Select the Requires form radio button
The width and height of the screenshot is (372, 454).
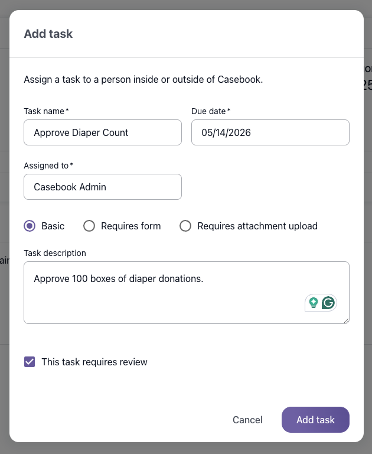[x=89, y=226]
